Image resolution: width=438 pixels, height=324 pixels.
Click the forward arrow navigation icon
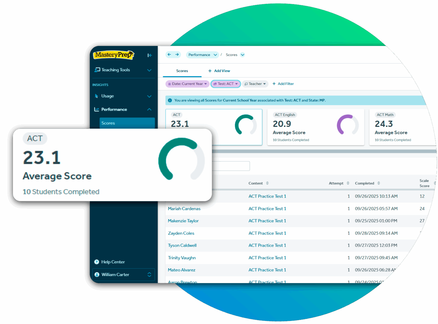click(177, 55)
